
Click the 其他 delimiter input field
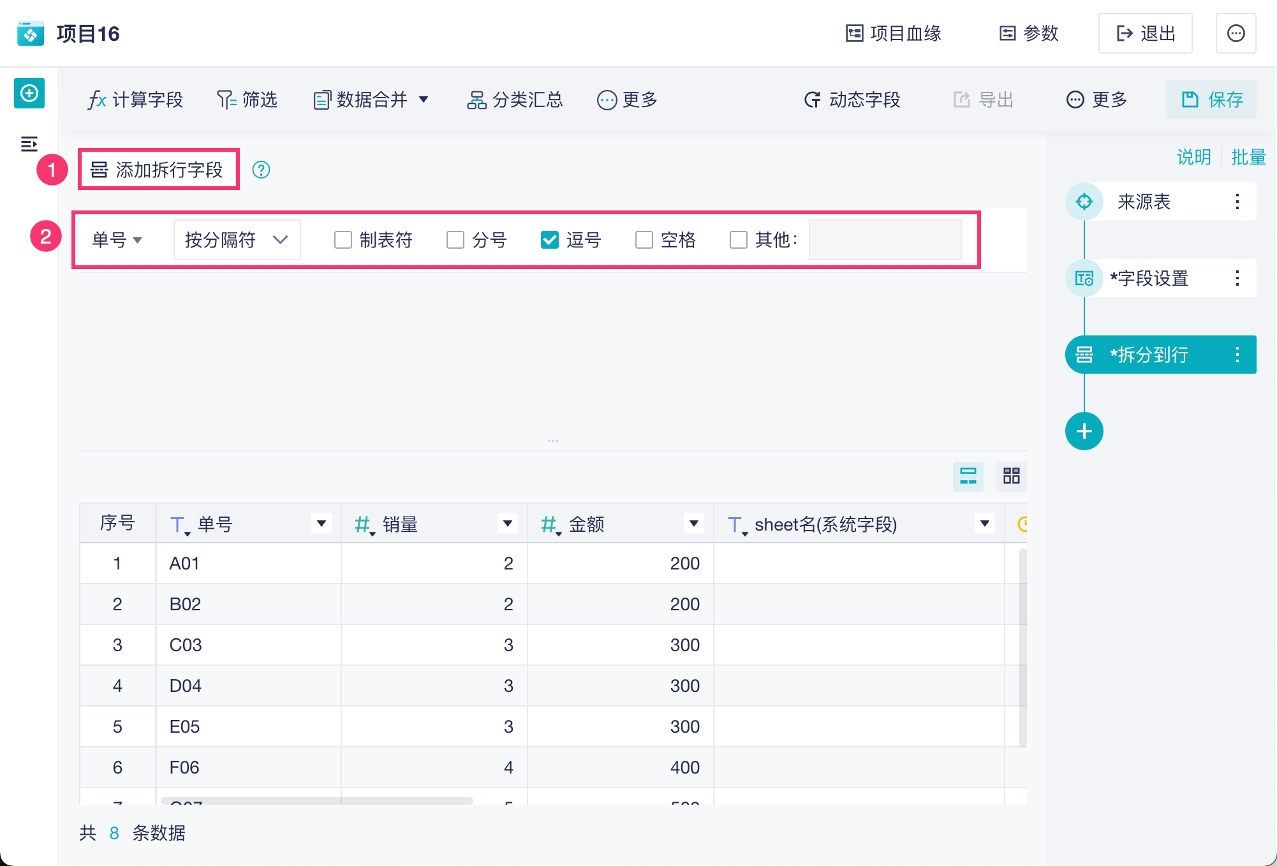pyautogui.click(x=885, y=240)
